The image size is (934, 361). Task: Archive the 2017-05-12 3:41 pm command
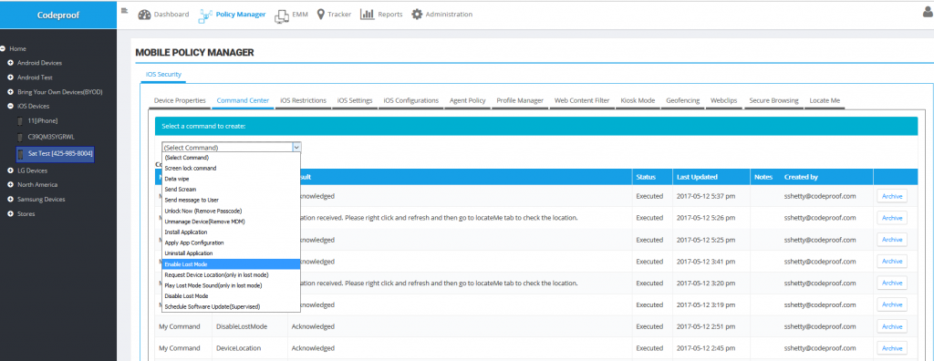(x=892, y=261)
